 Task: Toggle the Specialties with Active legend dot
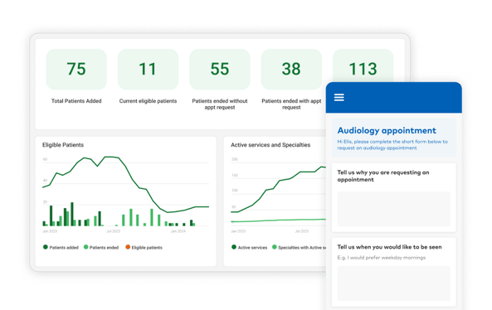(275, 247)
